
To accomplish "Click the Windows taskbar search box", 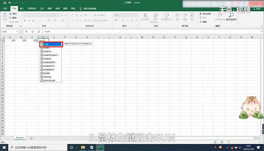I will click(38, 148).
